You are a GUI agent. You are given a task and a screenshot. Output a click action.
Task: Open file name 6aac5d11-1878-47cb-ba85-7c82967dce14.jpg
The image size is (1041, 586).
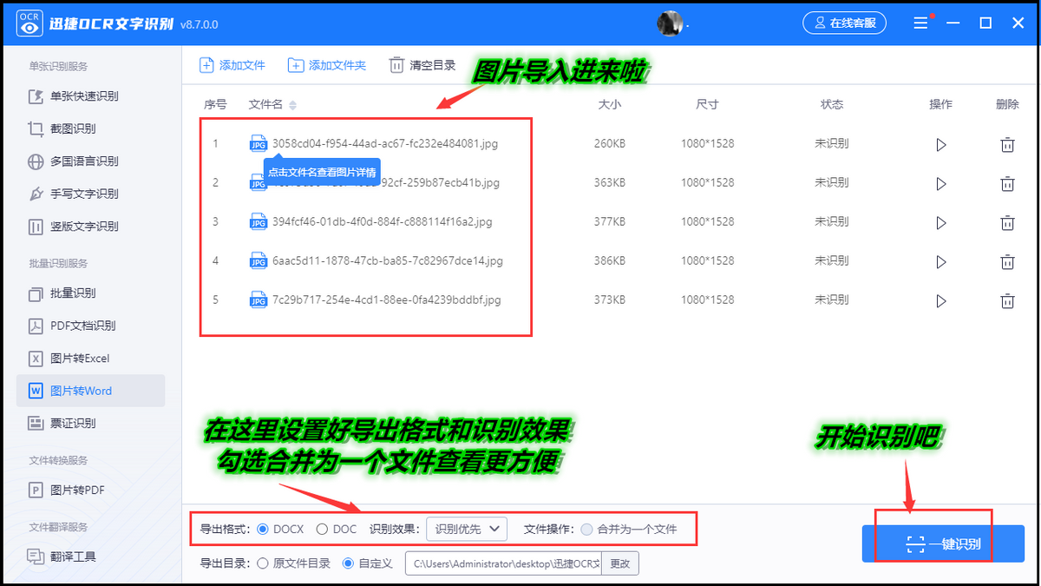pyautogui.click(x=388, y=260)
